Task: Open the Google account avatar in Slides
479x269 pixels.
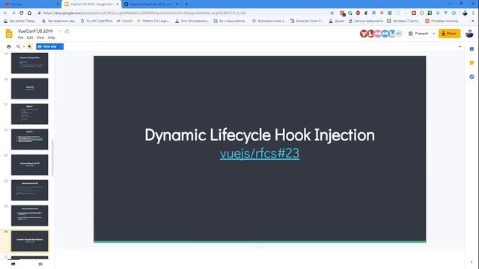Action: pos(469,34)
